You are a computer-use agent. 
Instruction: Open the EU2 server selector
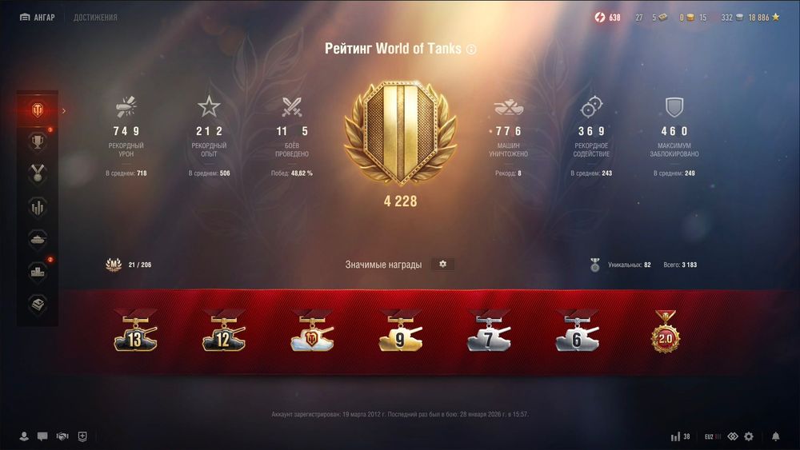click(x=713, y=436)
